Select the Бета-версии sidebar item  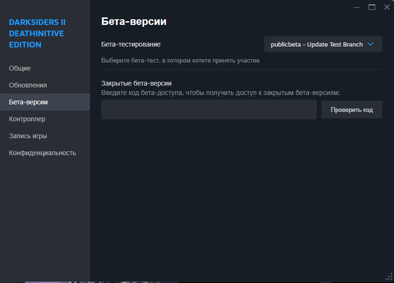click(x=45, y=102)
